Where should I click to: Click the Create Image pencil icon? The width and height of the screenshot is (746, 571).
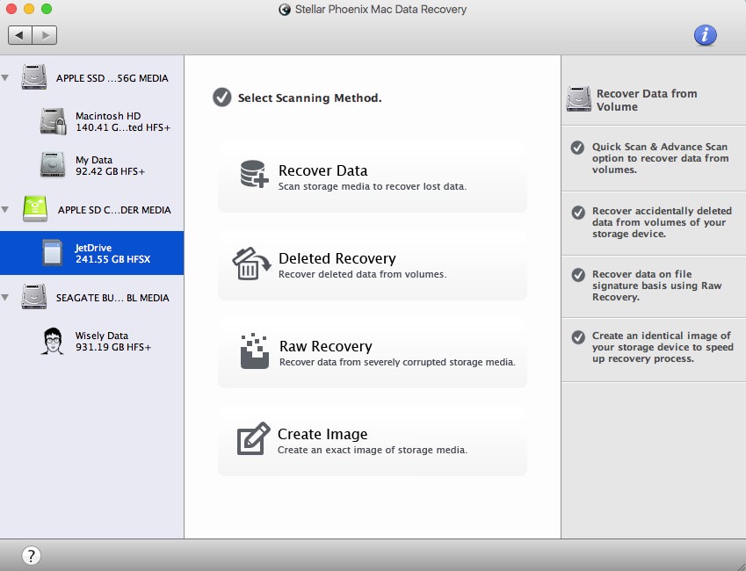[254, 438]
